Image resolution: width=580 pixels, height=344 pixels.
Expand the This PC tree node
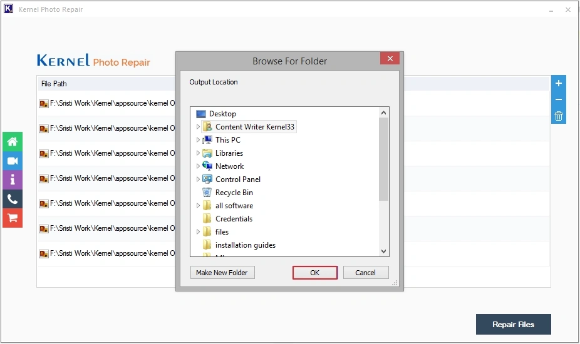click(x=198, y=140)
